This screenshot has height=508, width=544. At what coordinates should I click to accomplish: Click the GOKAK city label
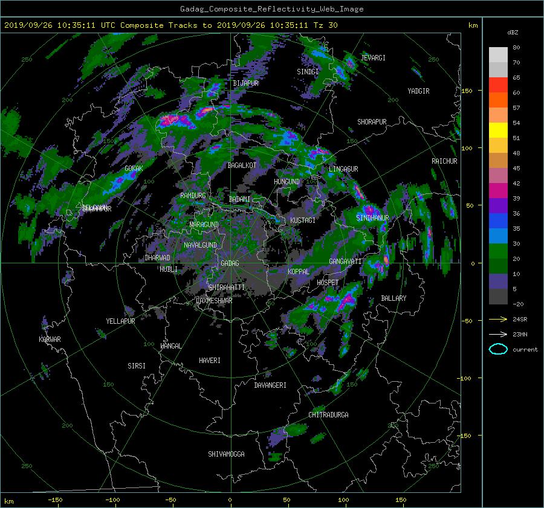pyautogui.click(x=134, y=169)
